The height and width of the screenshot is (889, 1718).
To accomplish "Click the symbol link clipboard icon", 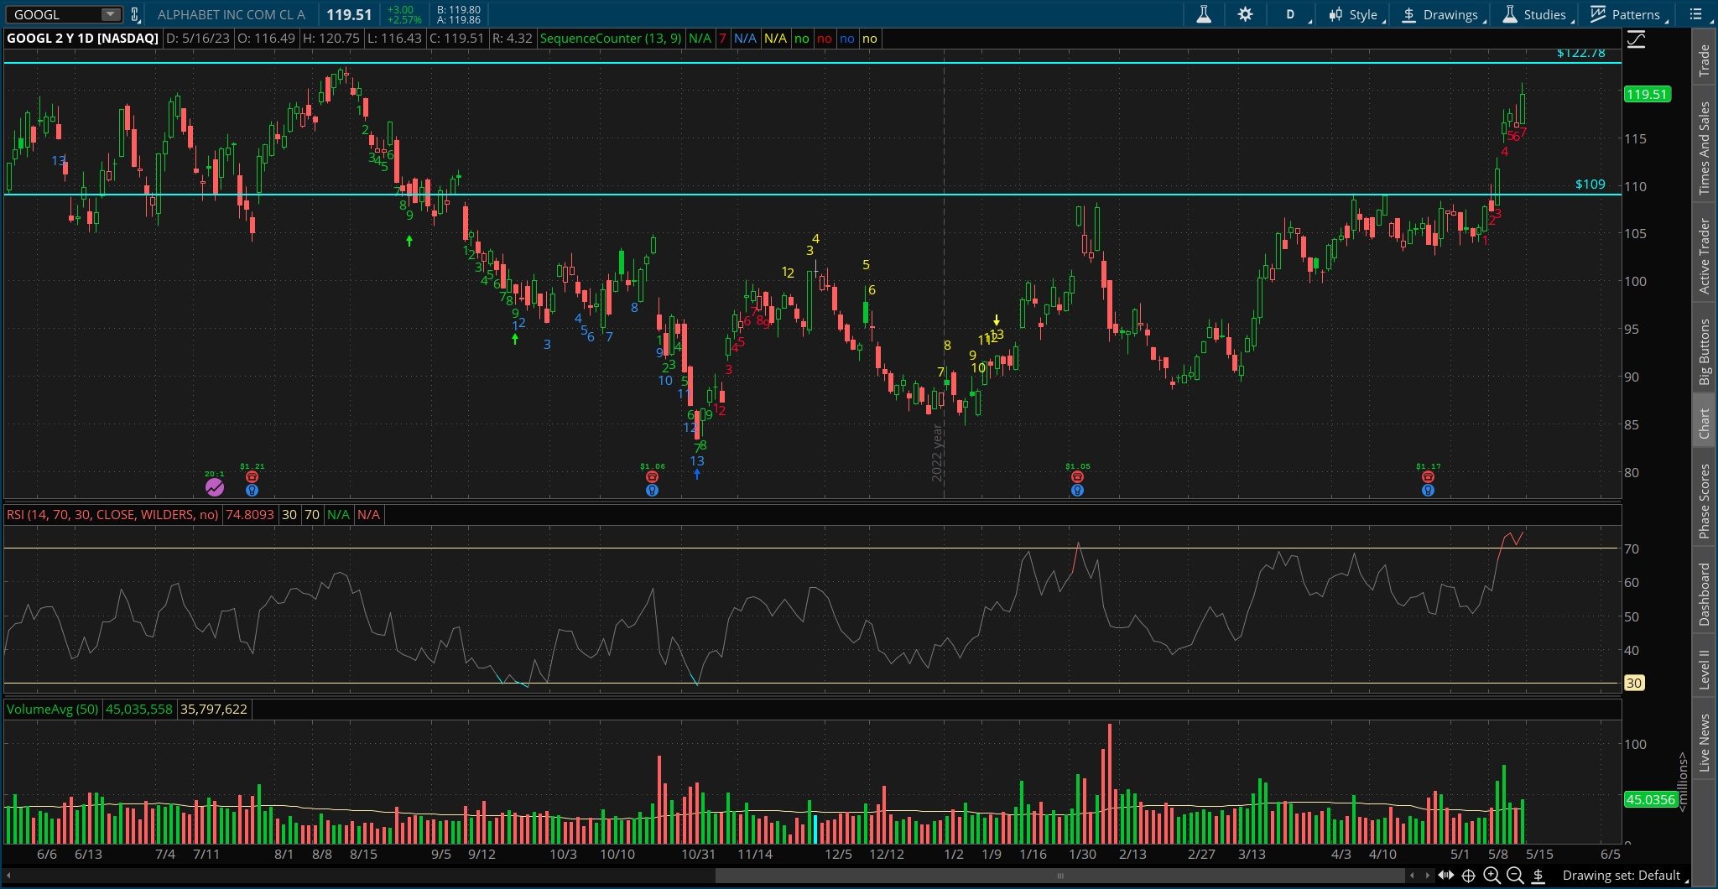I will (135, 14).
